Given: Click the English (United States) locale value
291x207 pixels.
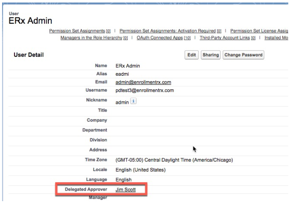Looking at the screenshot, I should pyautogui.click(x=140, y=170).
